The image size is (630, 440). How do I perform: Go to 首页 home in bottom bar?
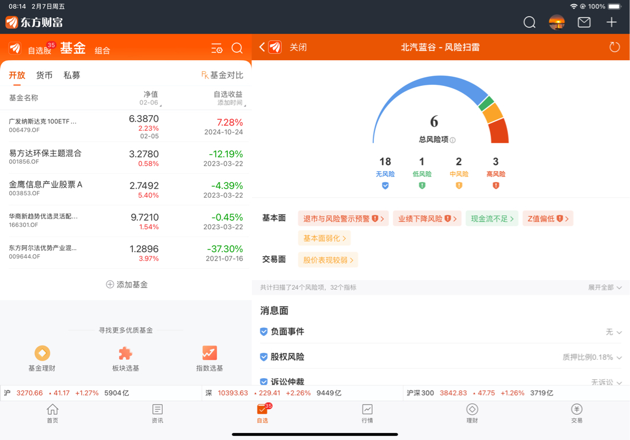52,414
